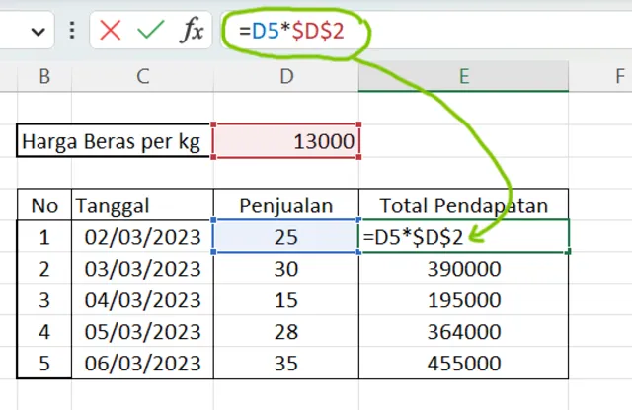Select column D header
This screenshot has height=410, width=632.
pyautogui.click(x=286, y=76)
